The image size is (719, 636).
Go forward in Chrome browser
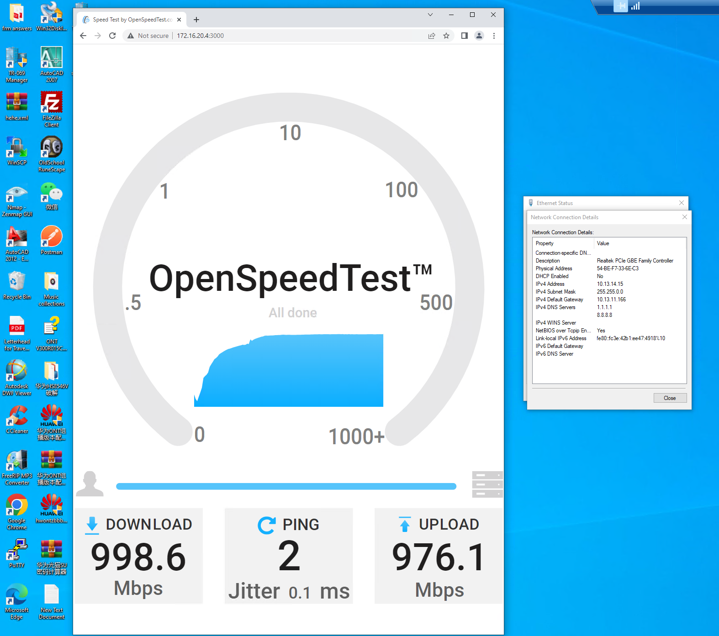pyautogui.click(x=98, y=36)
